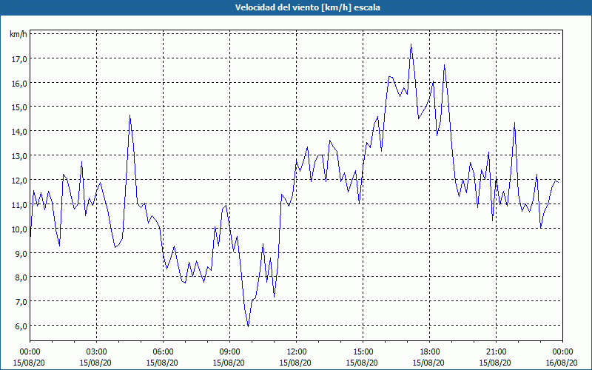Click the 16,0 y-axis value
Viewport: 592px width, 370px height.
coord(20,83)
